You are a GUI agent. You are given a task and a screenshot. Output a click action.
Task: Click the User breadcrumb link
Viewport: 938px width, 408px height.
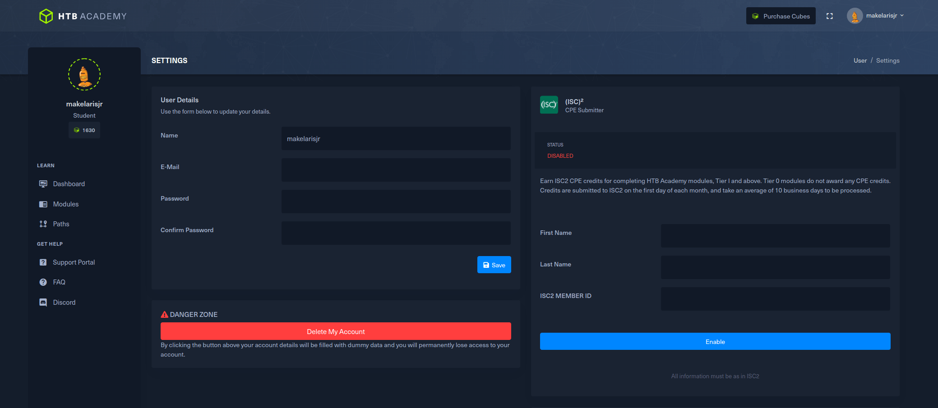(860, 61)
